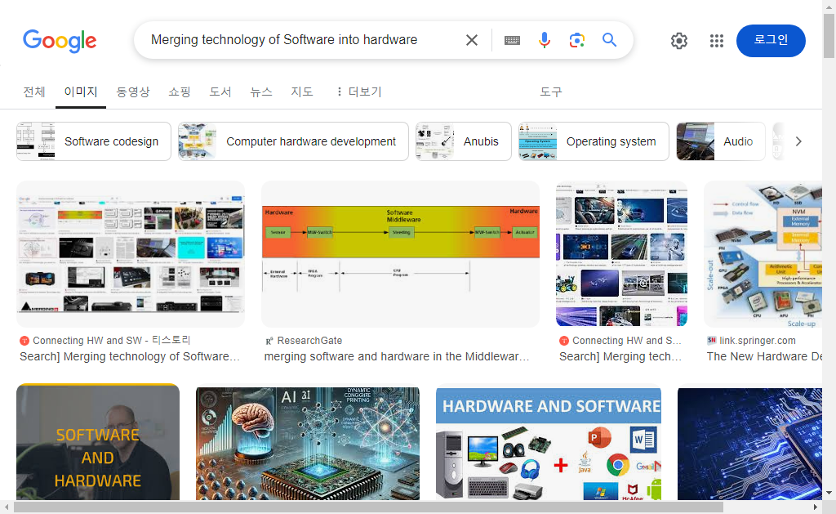Switch to the 뉴스 tab
Viewport: 836px width, 514px height.
tap(261, 92)
